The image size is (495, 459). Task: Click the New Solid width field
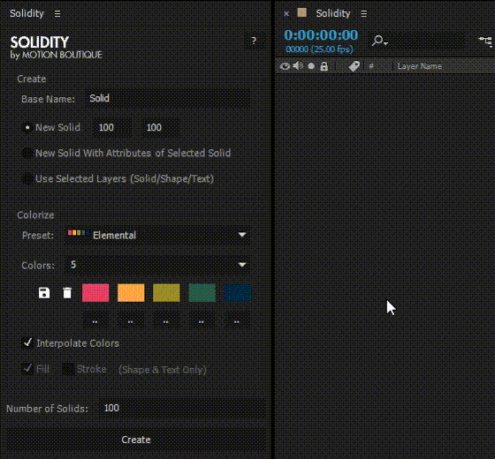point(112,127)
